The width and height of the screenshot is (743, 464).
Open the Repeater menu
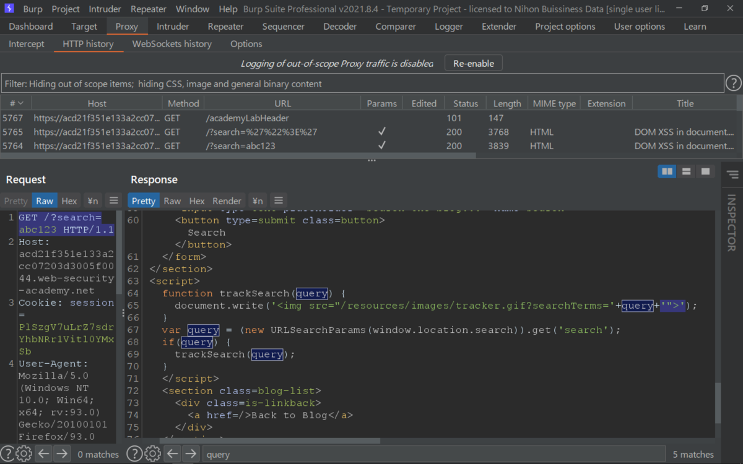[x=149, y=9]
